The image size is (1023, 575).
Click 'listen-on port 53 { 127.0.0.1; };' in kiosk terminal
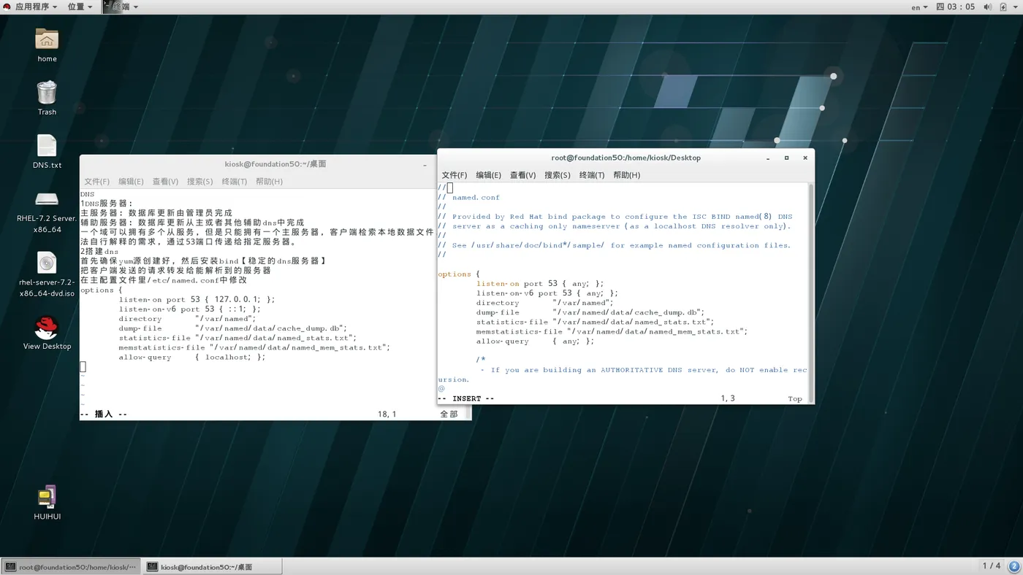pyautogui.click(x=197, y=299)
